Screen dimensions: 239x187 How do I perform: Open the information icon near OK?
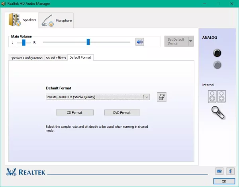[230, 171]
